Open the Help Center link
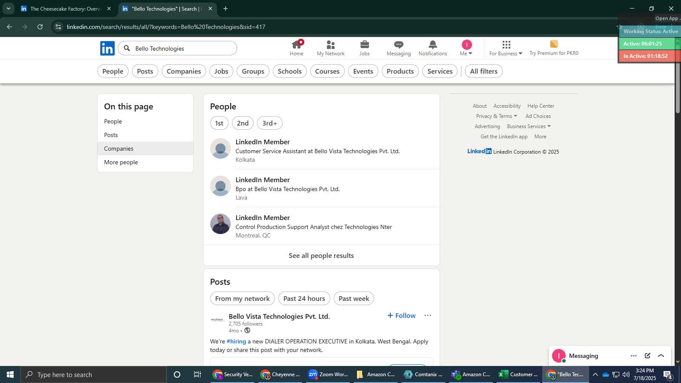This screenshot has height=383, width=681. (541, 106)
